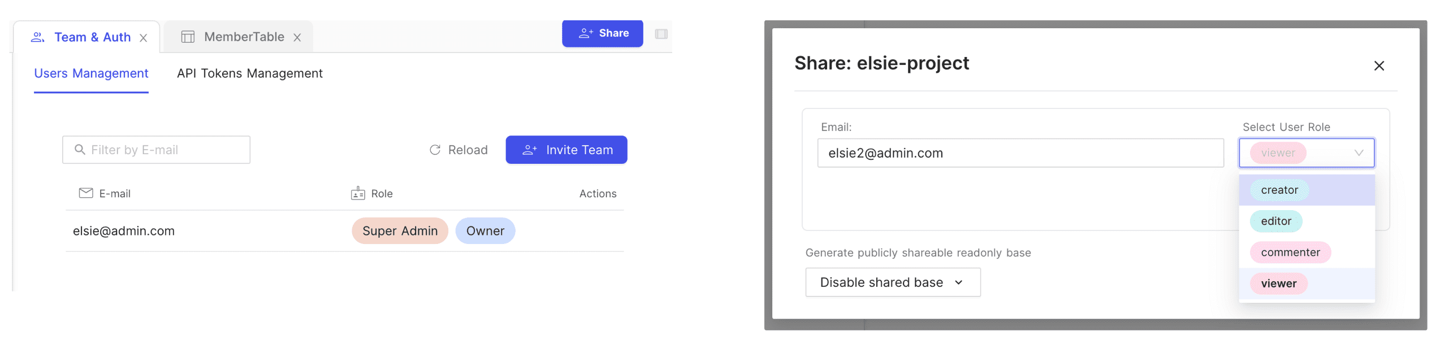This screenshot has height=340, width=1436.
Task: Click the blue Share button
Action: 602,33
